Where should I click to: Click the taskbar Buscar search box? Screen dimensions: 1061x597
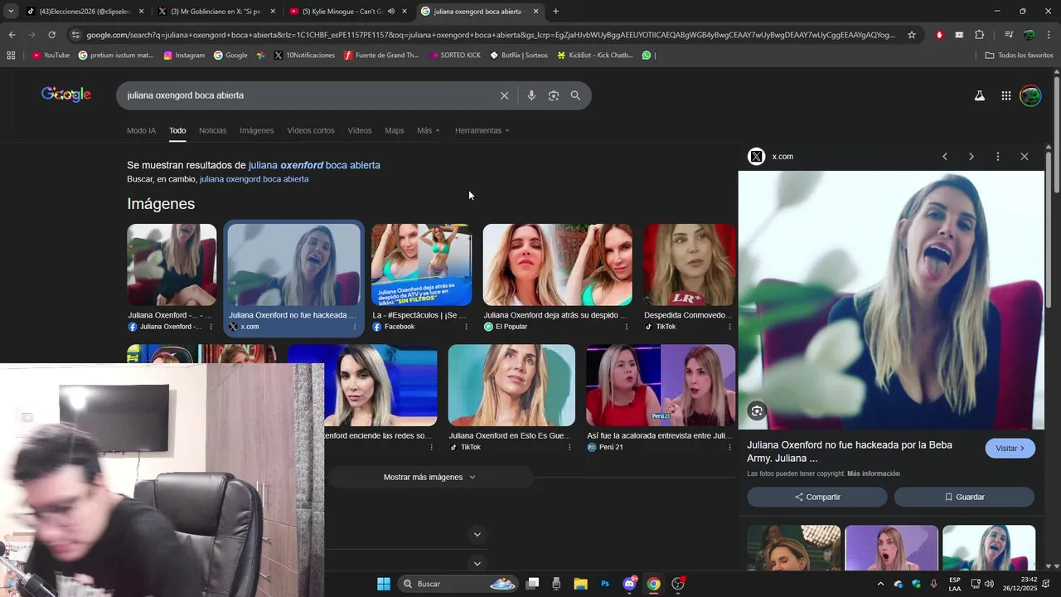[x=458, y=584]
